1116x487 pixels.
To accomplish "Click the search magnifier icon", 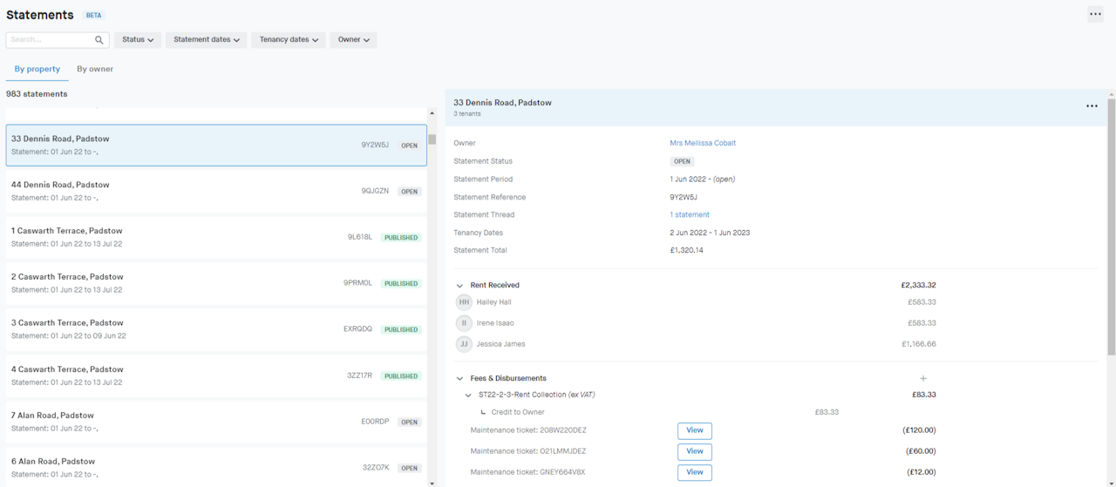I will pyautogui.click(x=99, y=40).
